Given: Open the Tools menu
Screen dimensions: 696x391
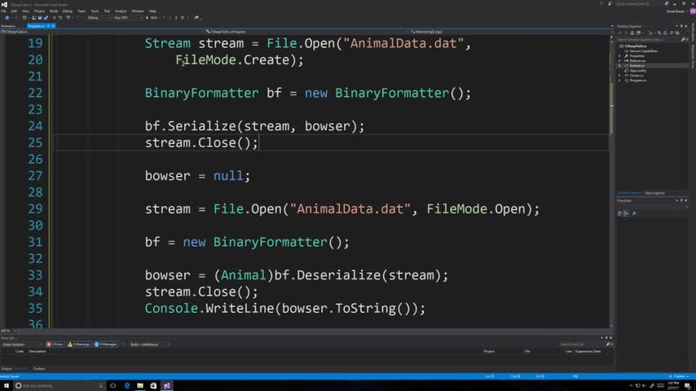Looking at the screenshot, I should coord(95,11).
